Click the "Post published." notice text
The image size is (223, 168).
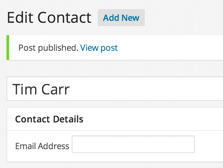(x=48, y=48)
